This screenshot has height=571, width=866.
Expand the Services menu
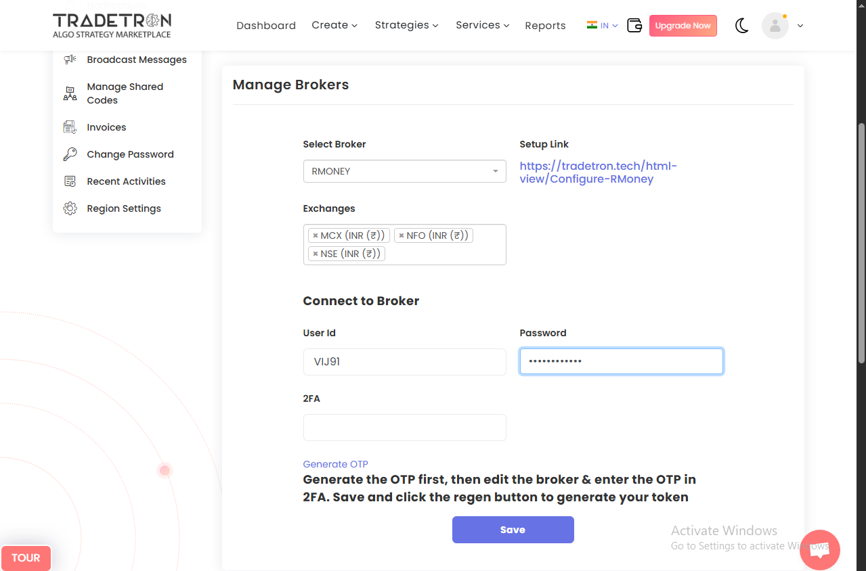(x=483, y=25)
